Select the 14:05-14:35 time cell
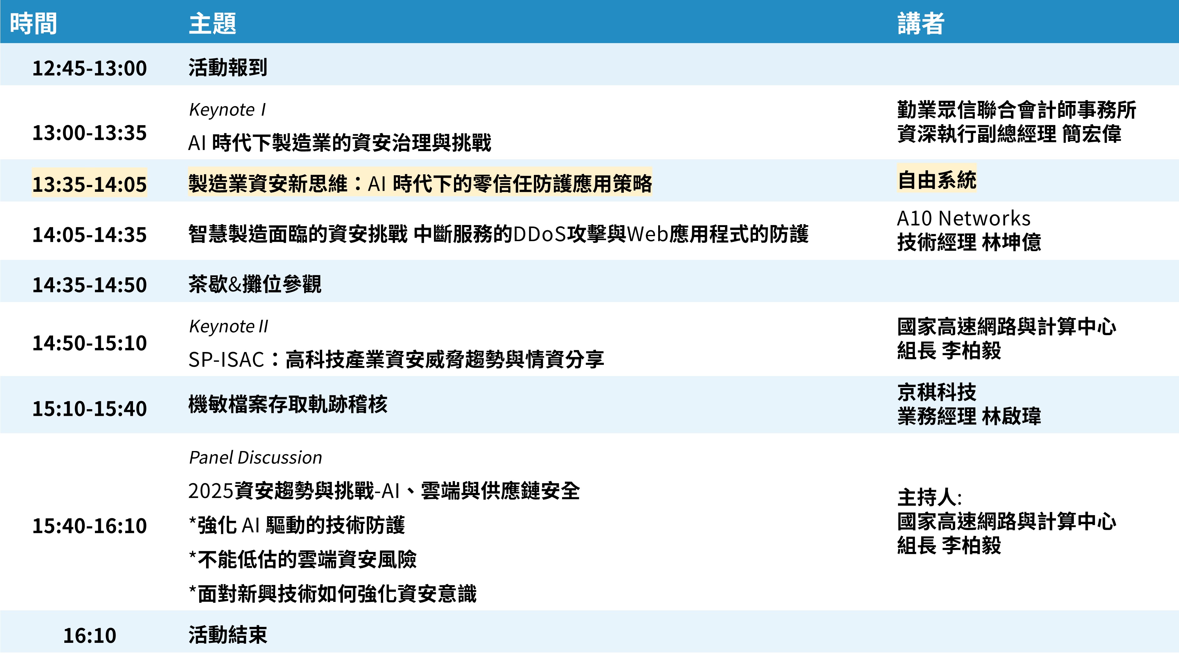 (90, 235)
